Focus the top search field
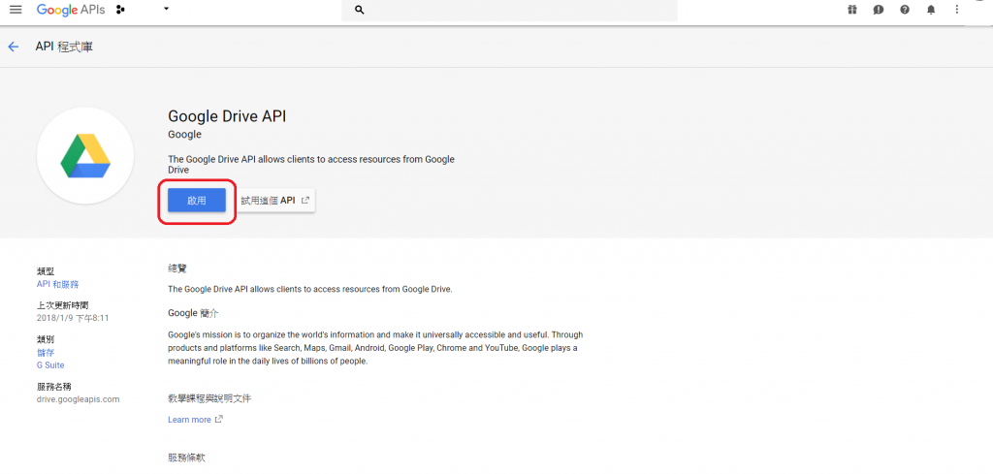The width and height of the screenshot is (993, 474). pos(509,10)
